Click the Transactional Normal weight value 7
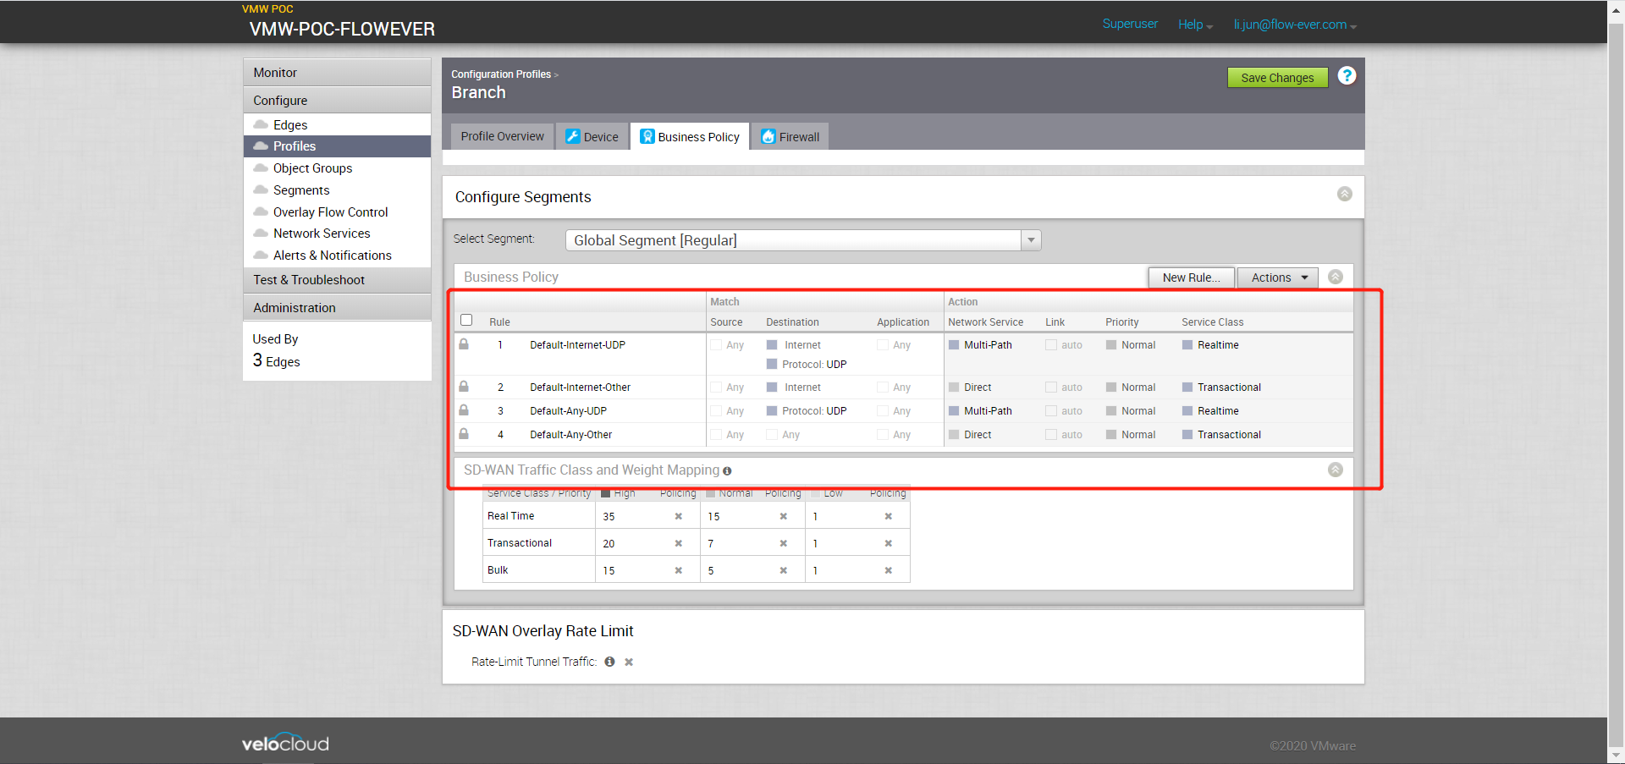 click(x=711, y=543)
